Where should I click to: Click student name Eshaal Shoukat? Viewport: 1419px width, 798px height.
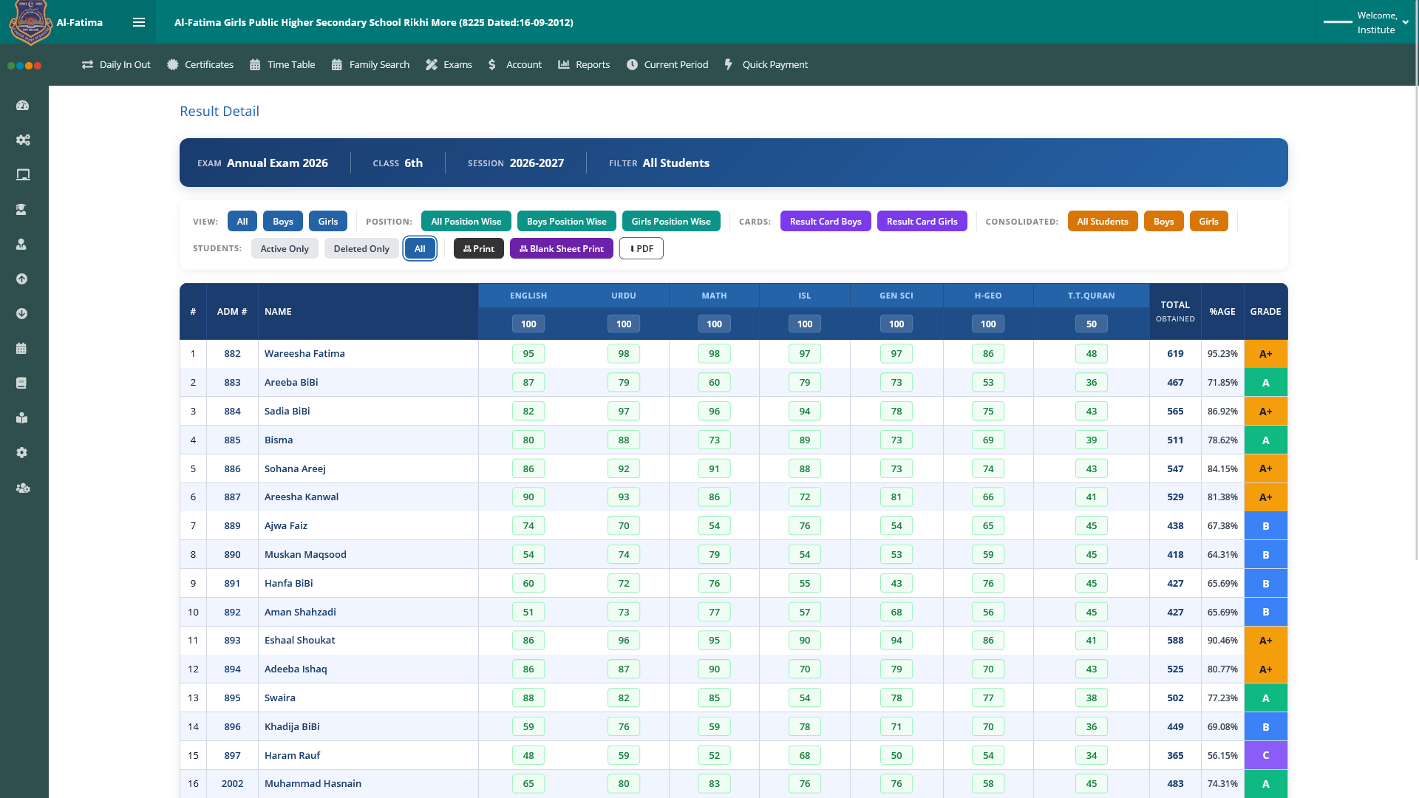(x=300, y=641)
